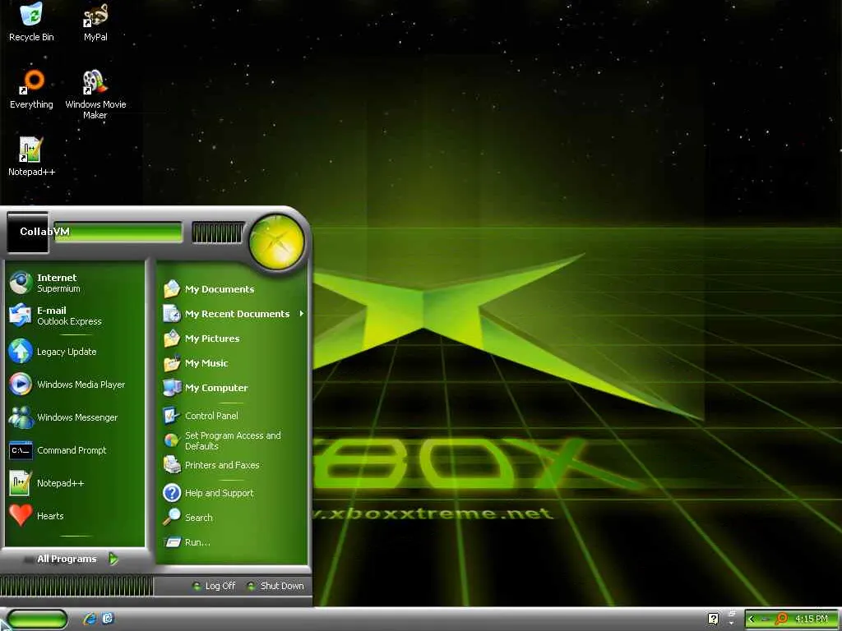Expand All Programs list
Screen dimensions: 842x631
71,559
